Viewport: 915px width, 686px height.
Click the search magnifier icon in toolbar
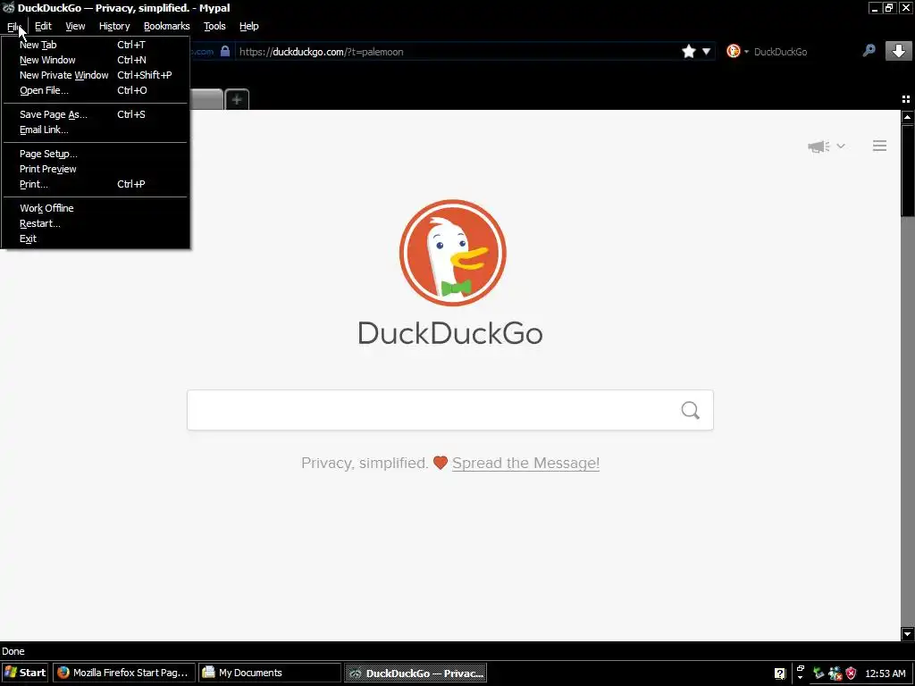click(869, 51)
